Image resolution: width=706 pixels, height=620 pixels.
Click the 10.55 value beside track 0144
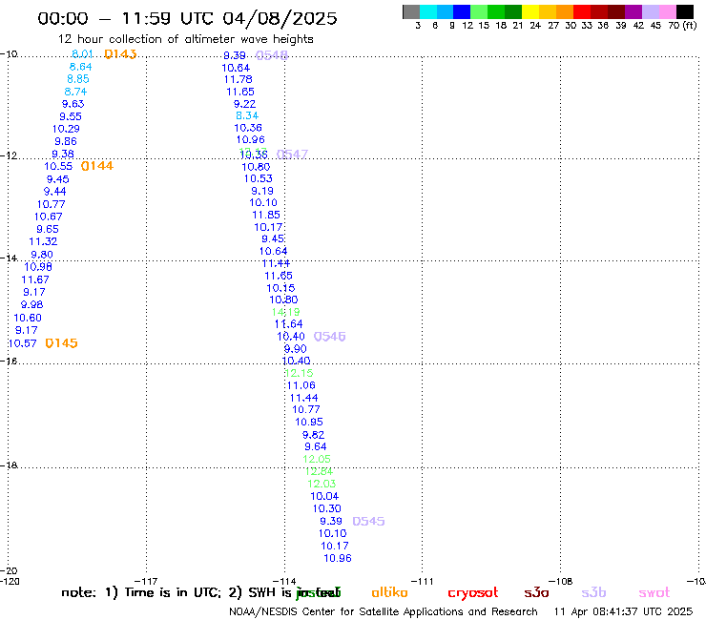(x=58, y=166)
